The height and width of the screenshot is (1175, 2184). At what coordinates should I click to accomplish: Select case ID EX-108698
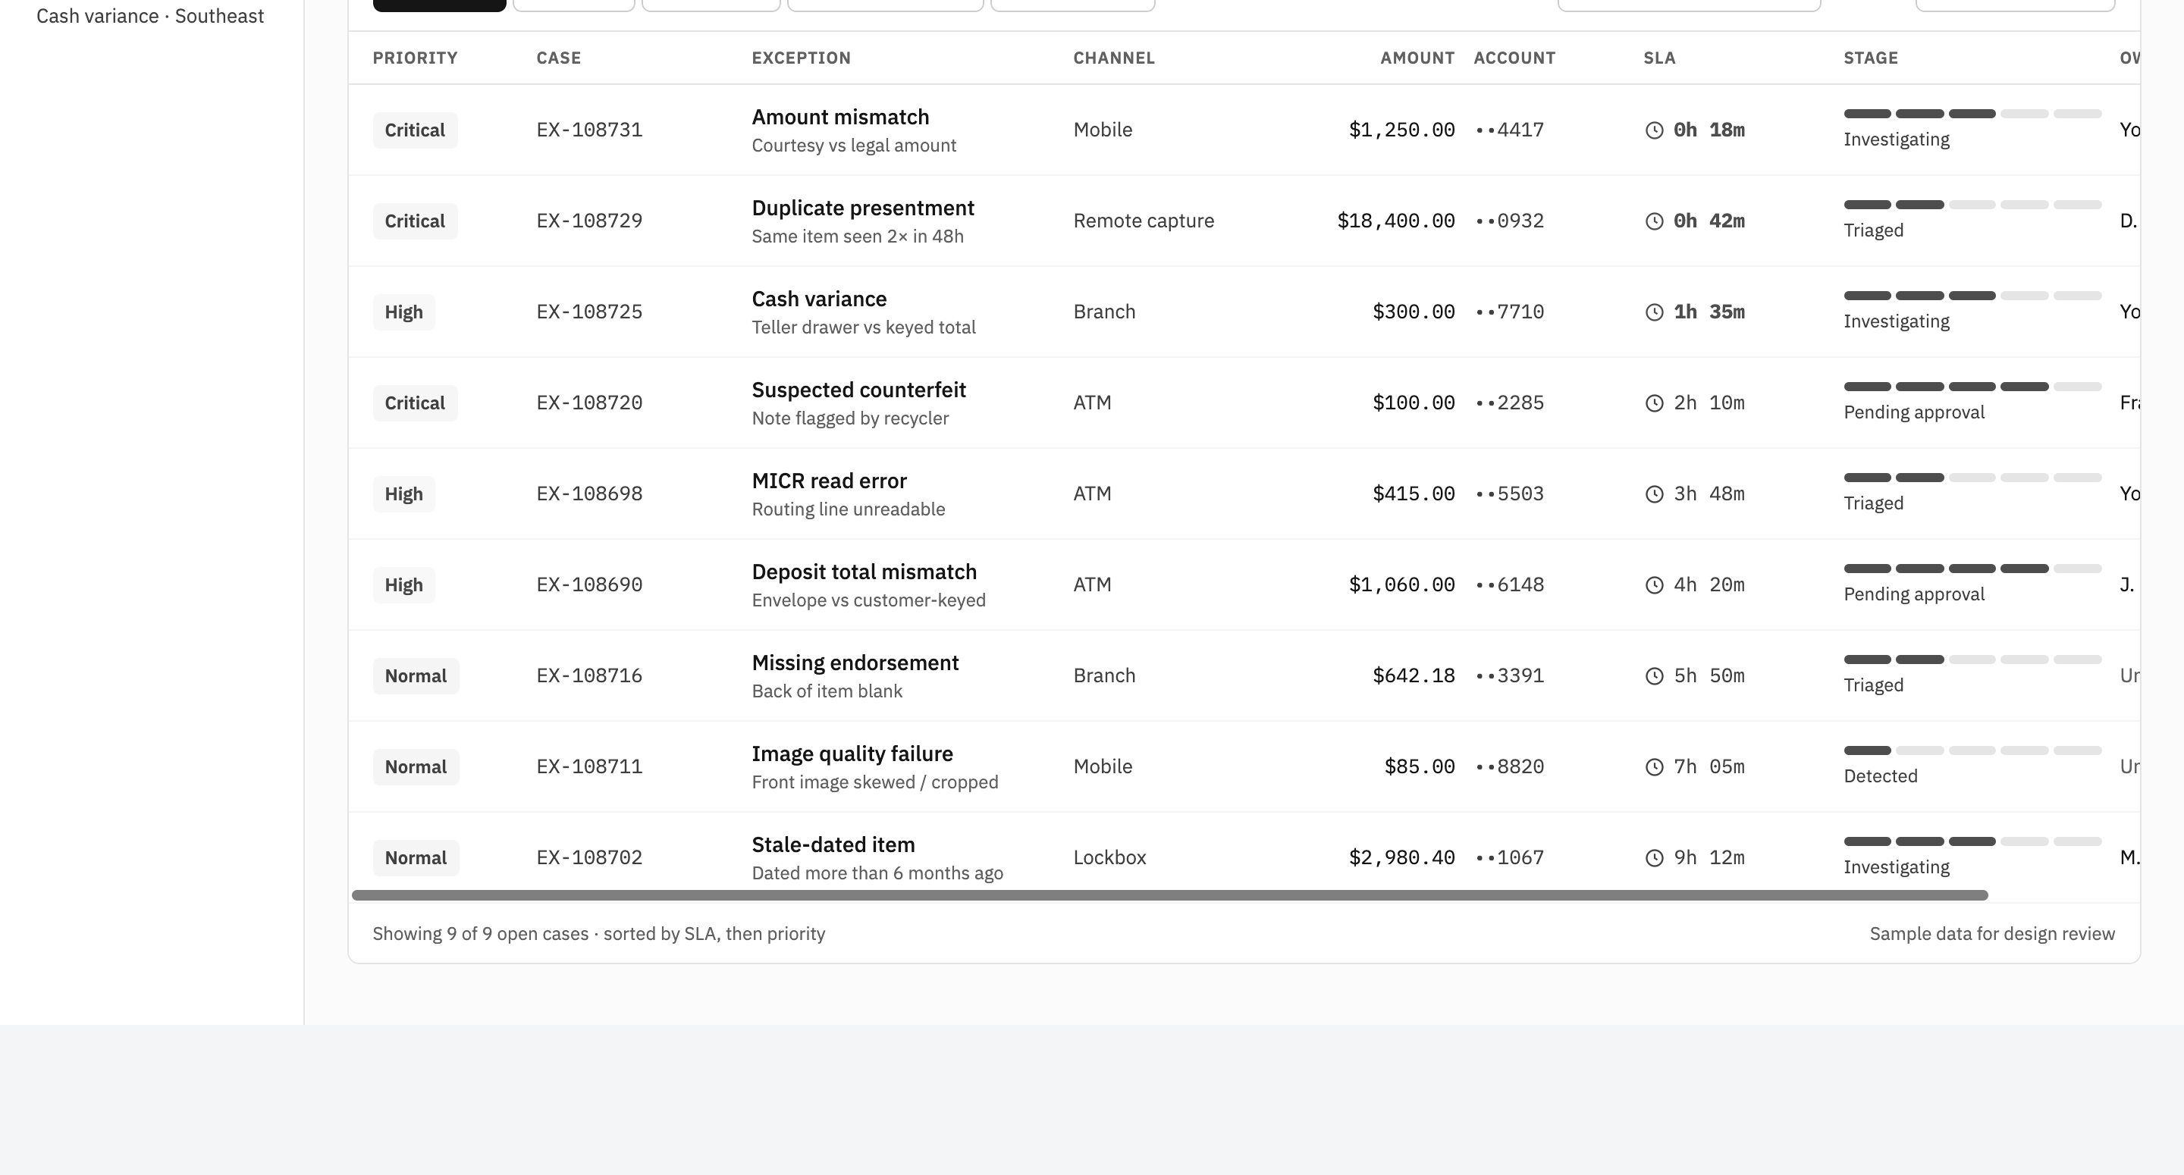pos(589,494)
